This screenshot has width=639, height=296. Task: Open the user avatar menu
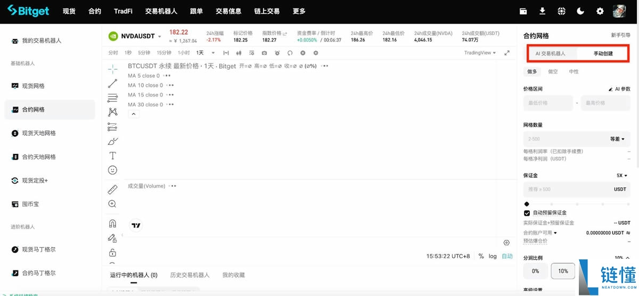click(619, 11)
